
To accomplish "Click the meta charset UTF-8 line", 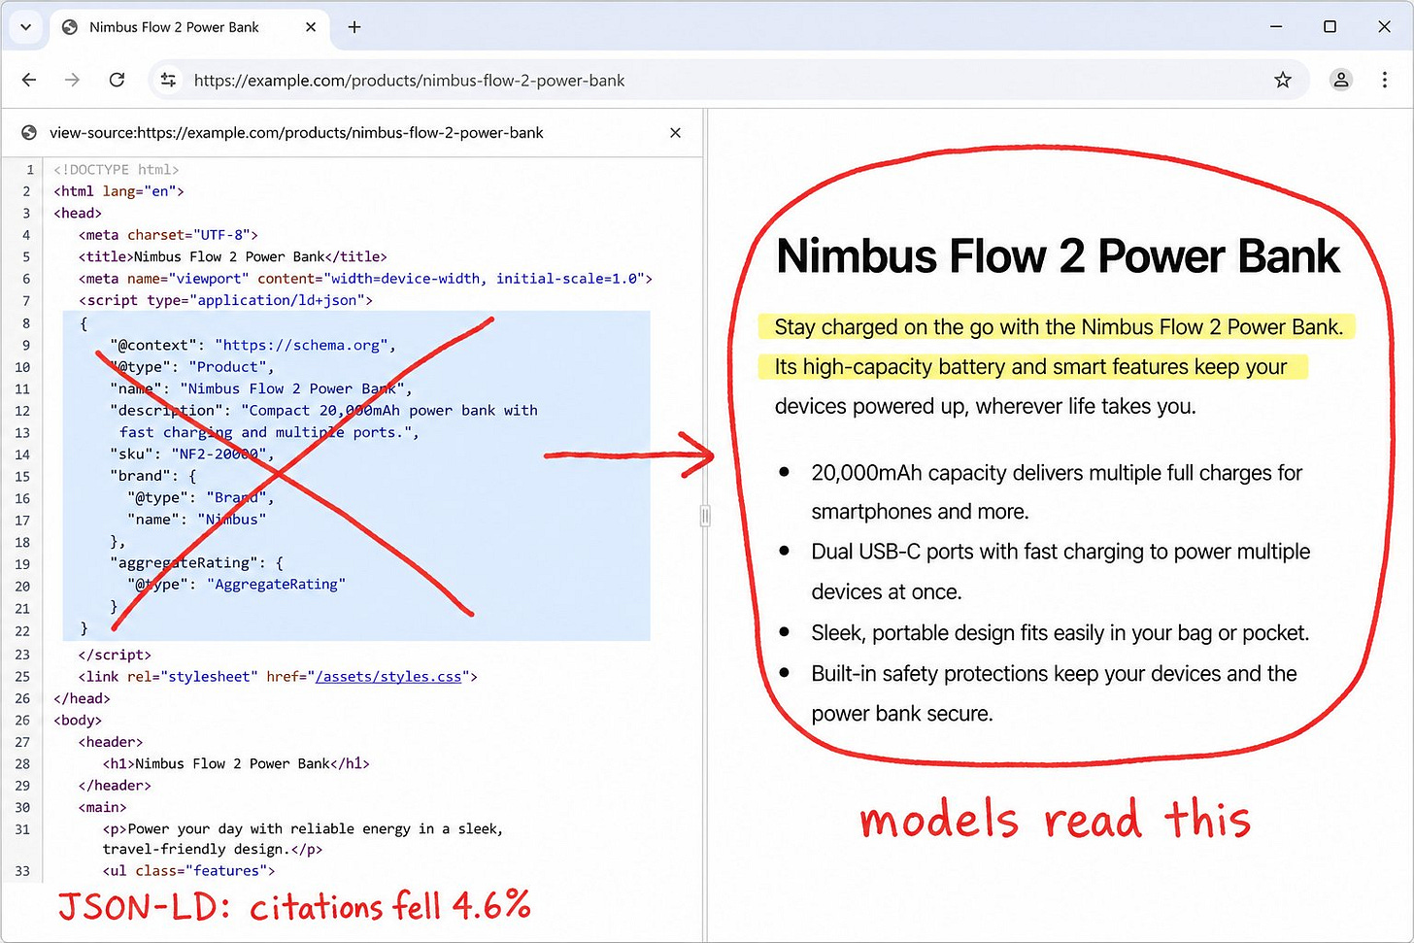I will [x=168, y=235].
